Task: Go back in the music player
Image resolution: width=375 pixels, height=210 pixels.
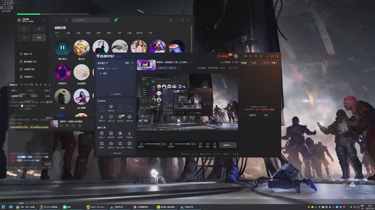Action: pos(55,20)
